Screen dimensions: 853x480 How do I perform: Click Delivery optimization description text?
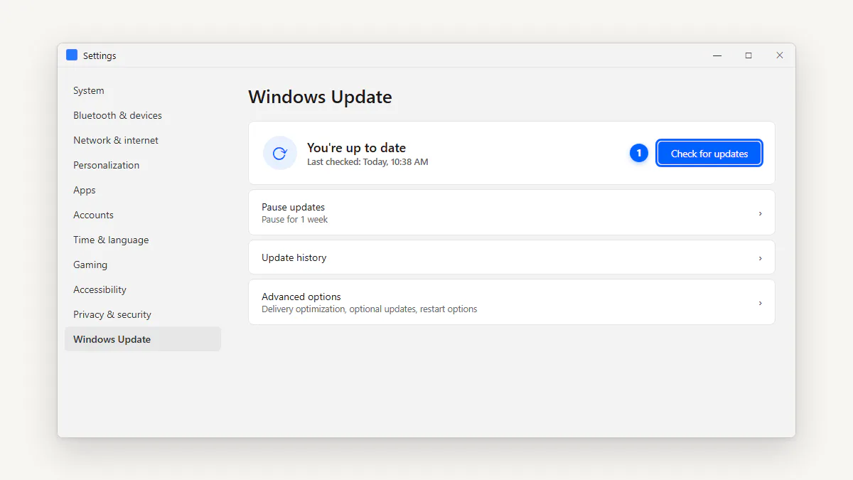tap(369, 309)
